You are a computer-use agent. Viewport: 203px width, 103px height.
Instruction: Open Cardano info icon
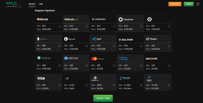click(114, 26)
